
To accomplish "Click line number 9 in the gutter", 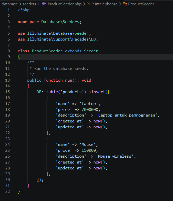I will tap(8, 57).
